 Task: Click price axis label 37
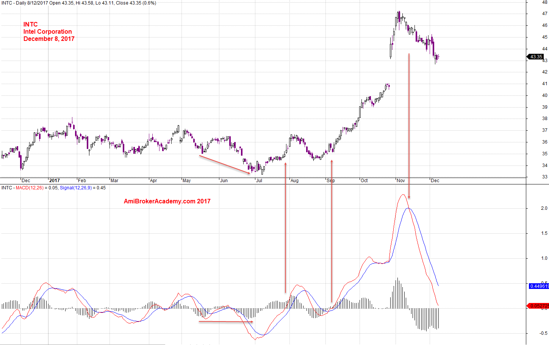click(545, 130)
